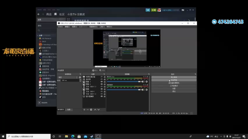The image size is (248, 139).
Task: Hide the 显示器捕获 source
Action: click(x=102, y=96)
